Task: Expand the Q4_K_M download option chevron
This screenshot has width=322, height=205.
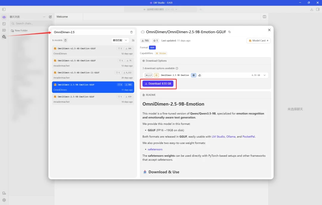Action: 264,75
